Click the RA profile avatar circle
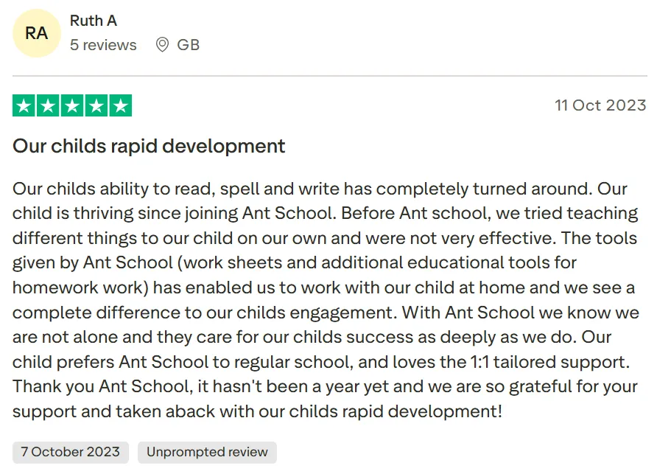657x474 pixels. point(37,33)
